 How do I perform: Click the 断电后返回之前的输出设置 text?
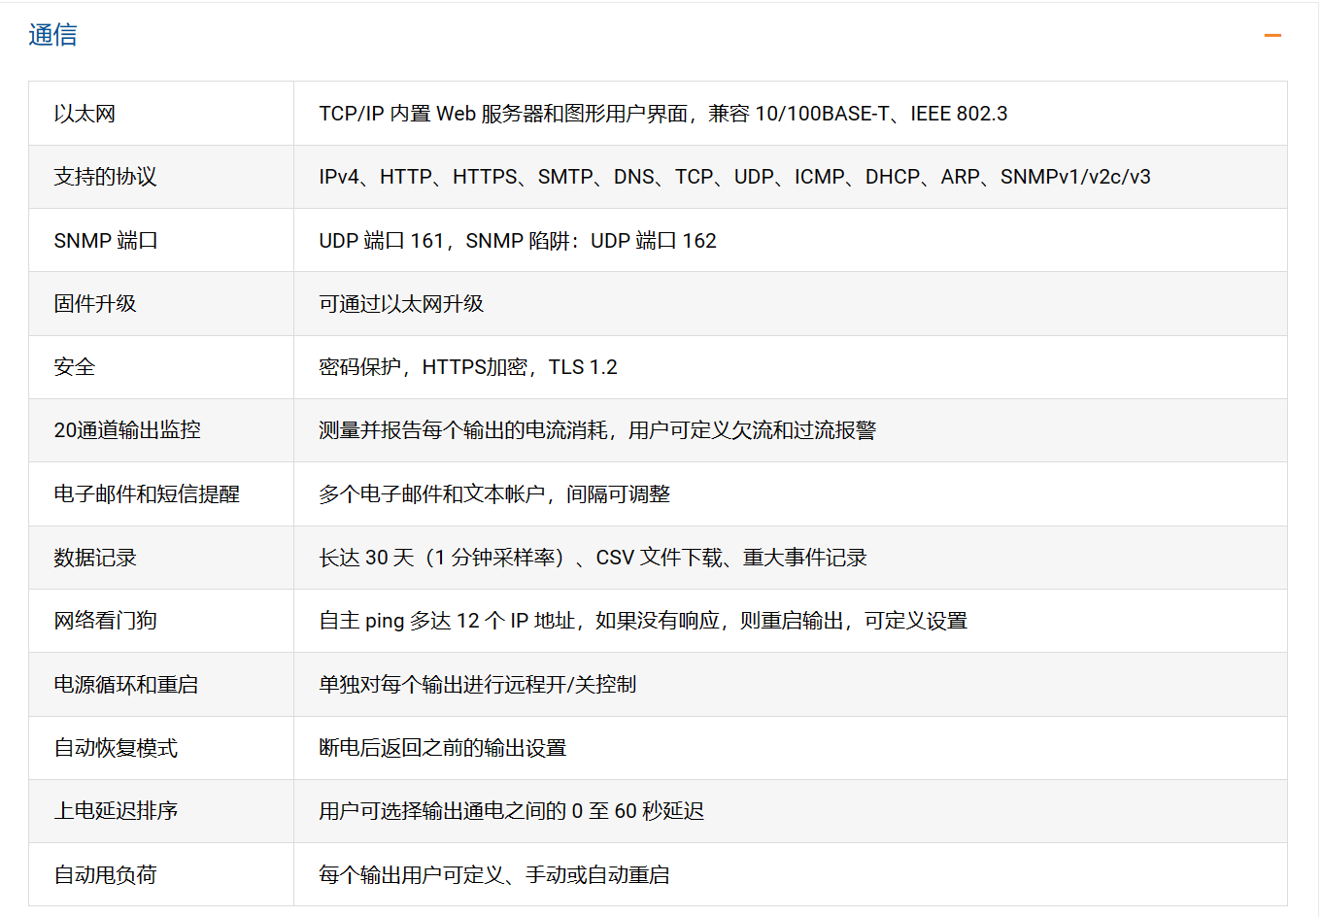click(443, 748)
